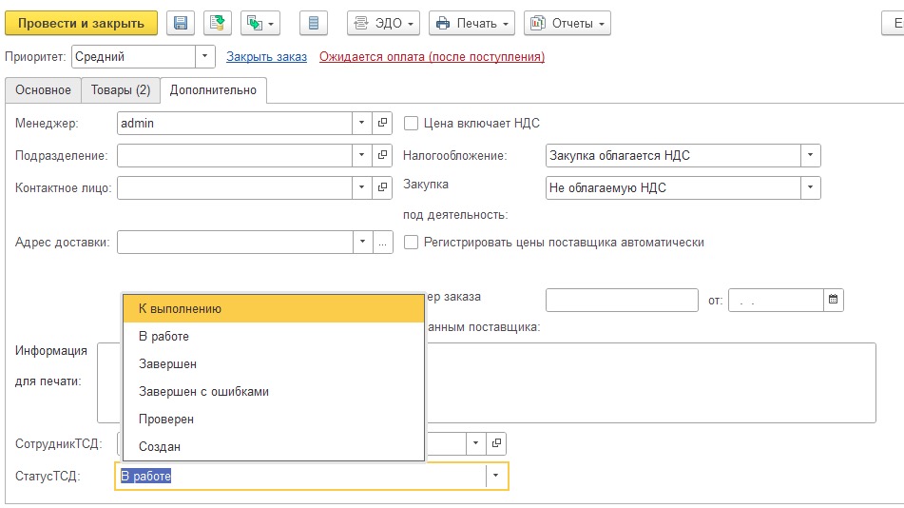Screen dimensions: 904x508
Task: Open the ЭДО menu button
Action: point(383,23)
